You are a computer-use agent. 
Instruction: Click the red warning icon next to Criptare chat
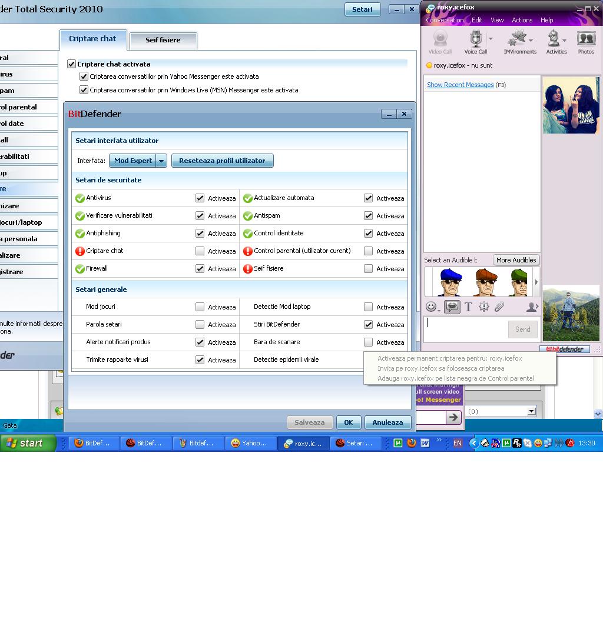pos(80,251)
